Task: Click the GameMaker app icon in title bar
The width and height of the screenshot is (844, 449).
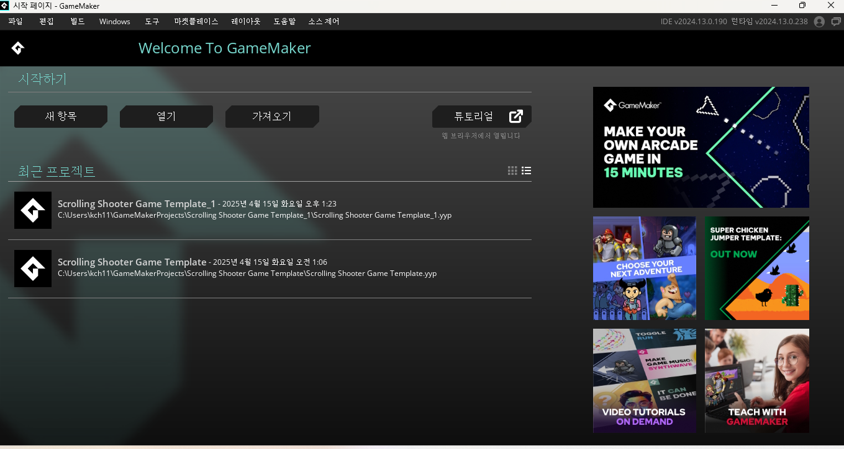Action: (x=5, y=6)
